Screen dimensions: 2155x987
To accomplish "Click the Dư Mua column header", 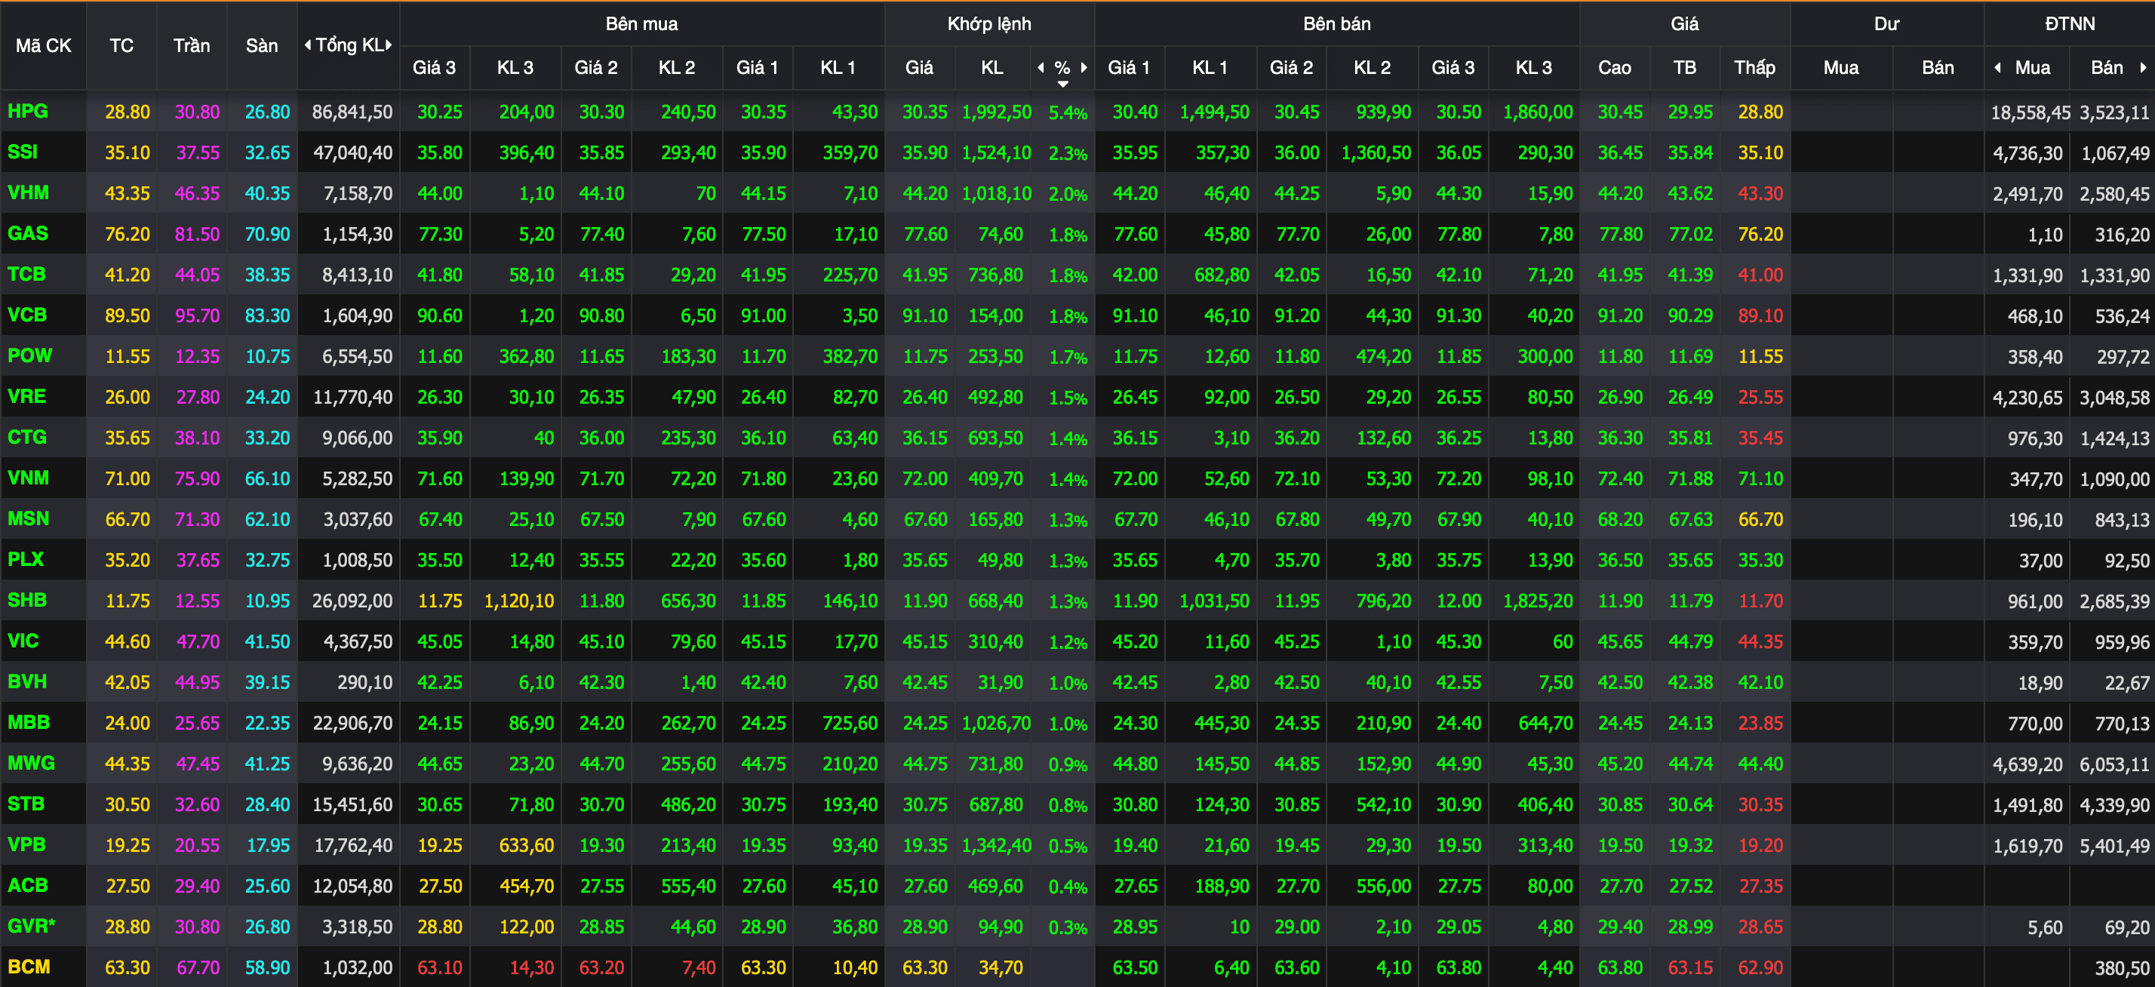I will pyautogui.click(x=1840, y=68).
